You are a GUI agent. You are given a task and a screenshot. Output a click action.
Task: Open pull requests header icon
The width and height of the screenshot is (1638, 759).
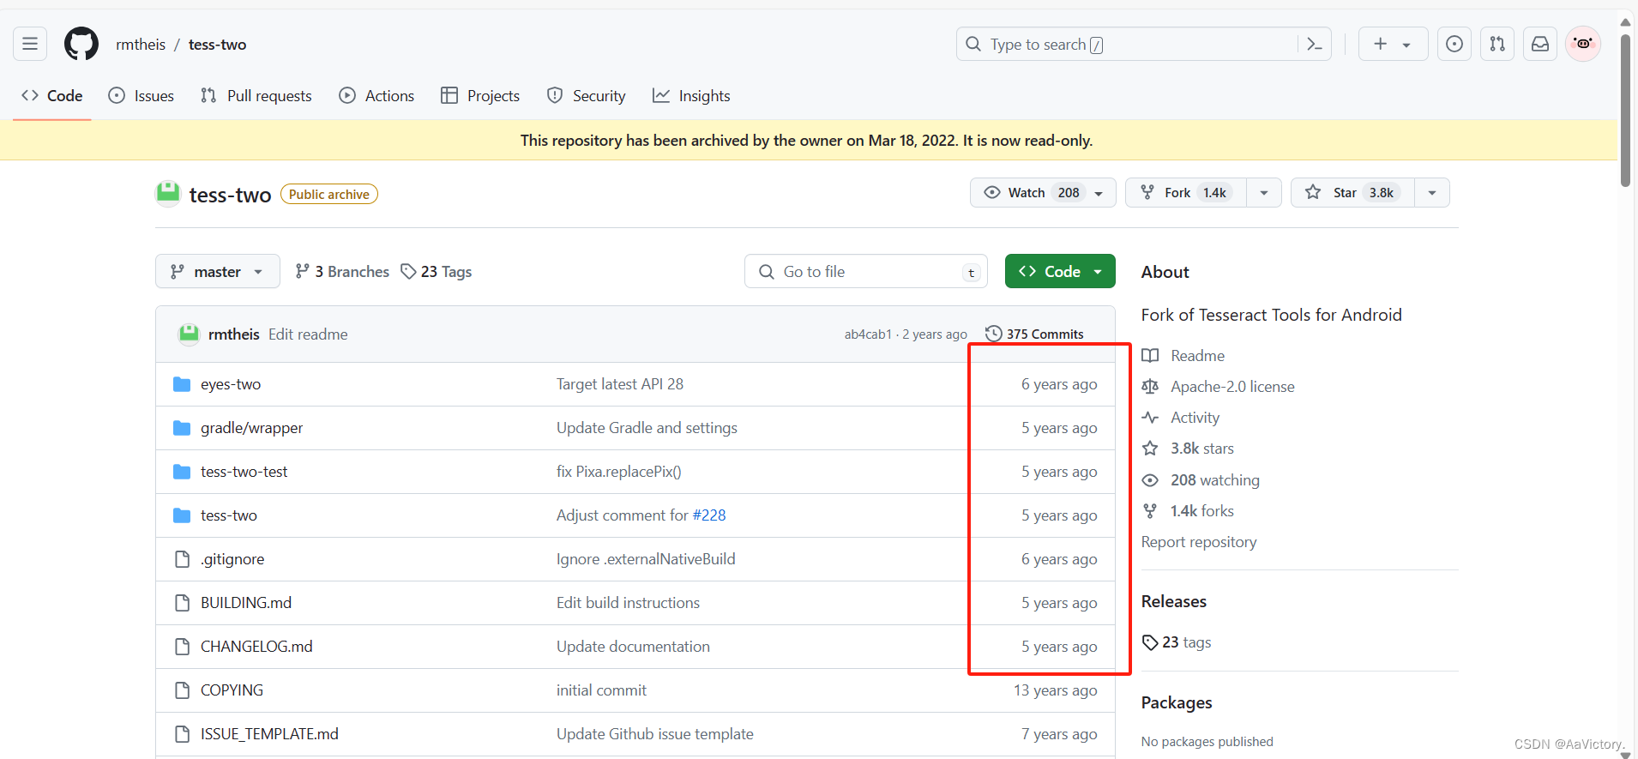tap(1497, 44)
